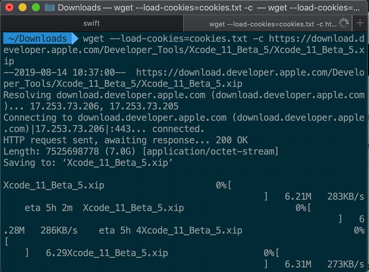Minimize the terminal with yellow button
369x272 pixels.
pos(23,7)
